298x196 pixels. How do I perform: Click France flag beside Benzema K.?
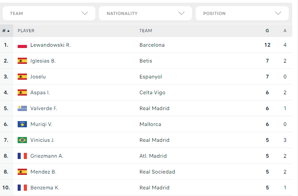click(x=22, y=188)
